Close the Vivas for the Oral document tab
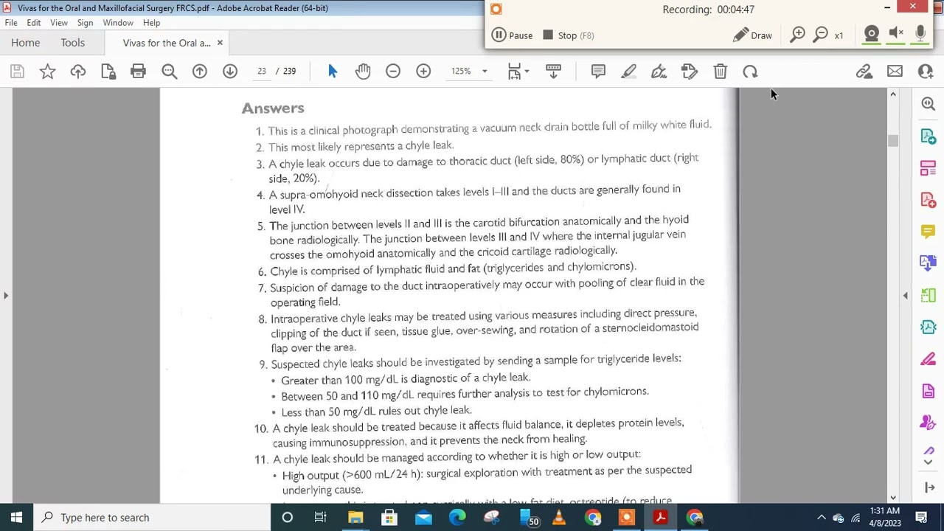Screen dimensions: 944x531 pyautogui.click(x=220, y=43)
